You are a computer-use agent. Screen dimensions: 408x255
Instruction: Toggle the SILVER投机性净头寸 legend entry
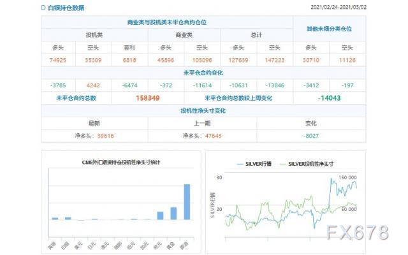[x=307, y=164]
